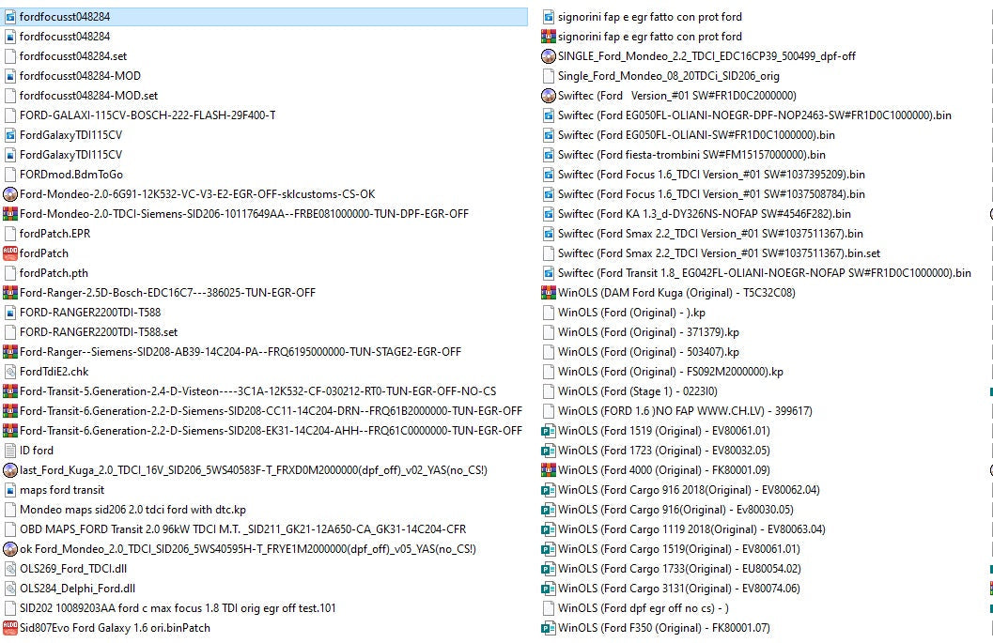Select WinOLS (Ford Cargo 3131(Original)) file
The height and width of the screenshot is (643, 993).
click(x=678, y=589)
